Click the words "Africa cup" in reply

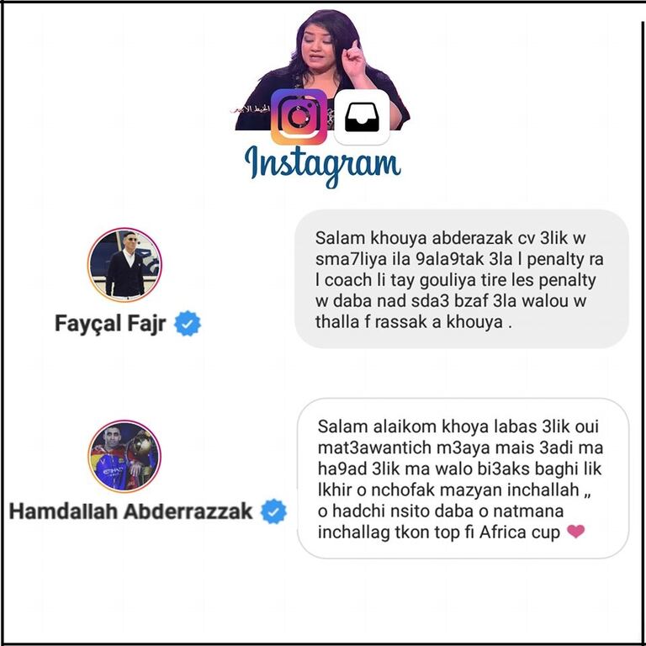[x=520, y=532]
